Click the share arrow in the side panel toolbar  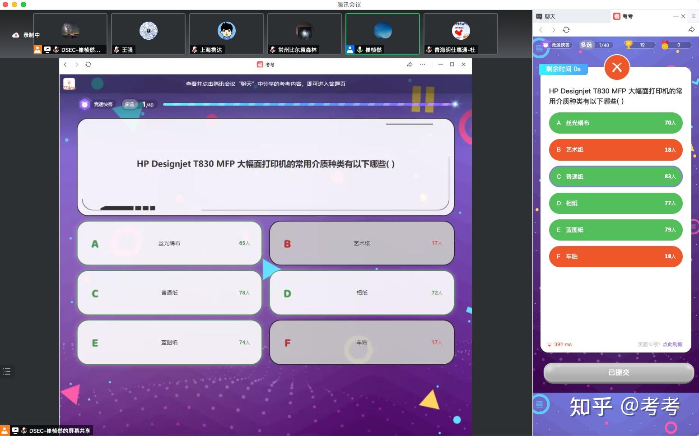click(691, 30)
